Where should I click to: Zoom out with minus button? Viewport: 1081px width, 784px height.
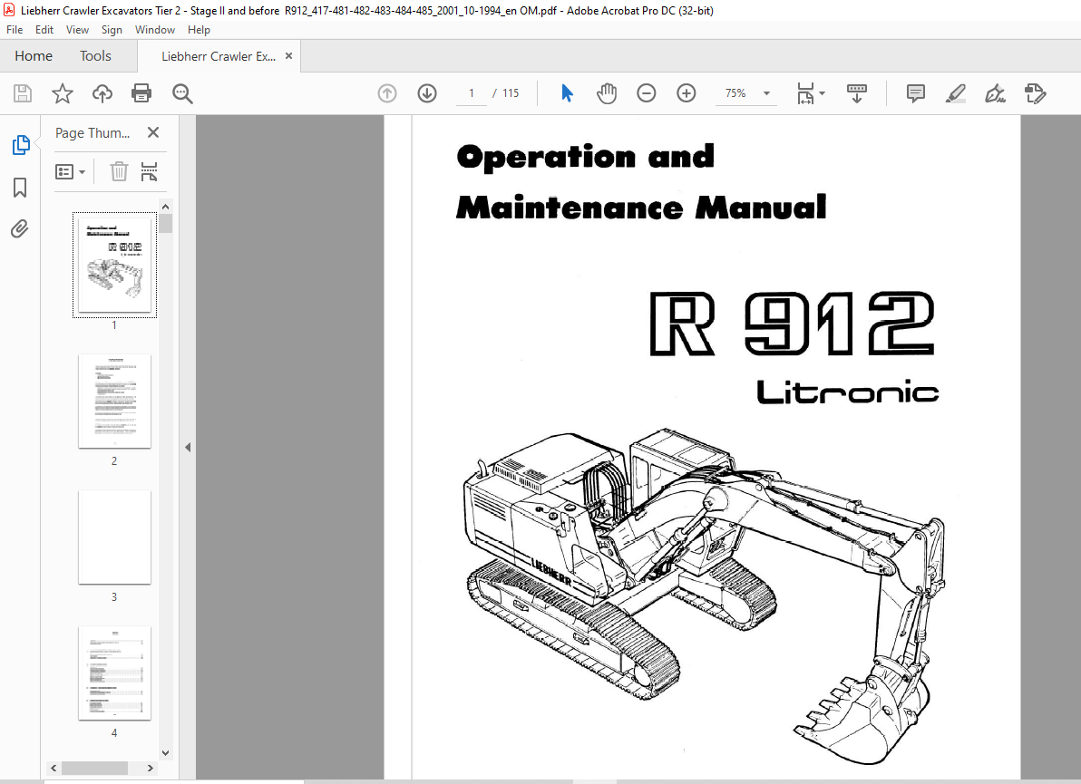(x=646, y=93)
